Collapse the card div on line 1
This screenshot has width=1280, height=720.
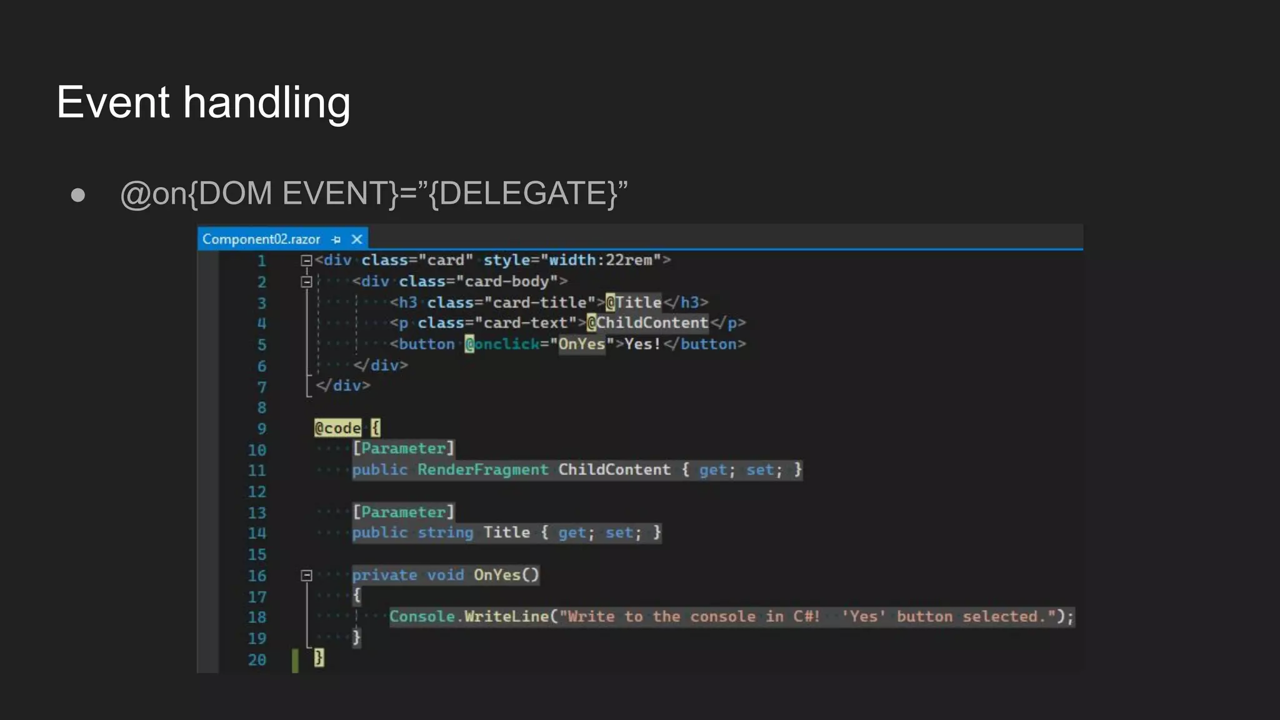306,261
